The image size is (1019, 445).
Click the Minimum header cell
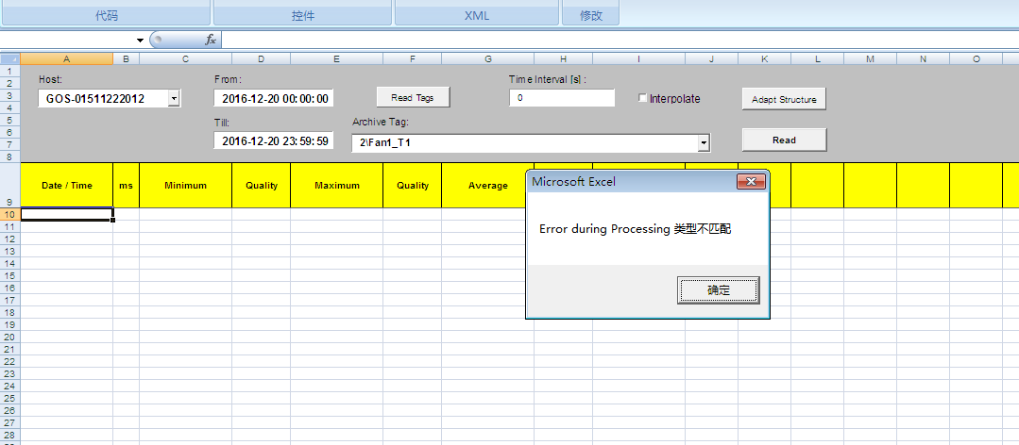tap(186, 185)
